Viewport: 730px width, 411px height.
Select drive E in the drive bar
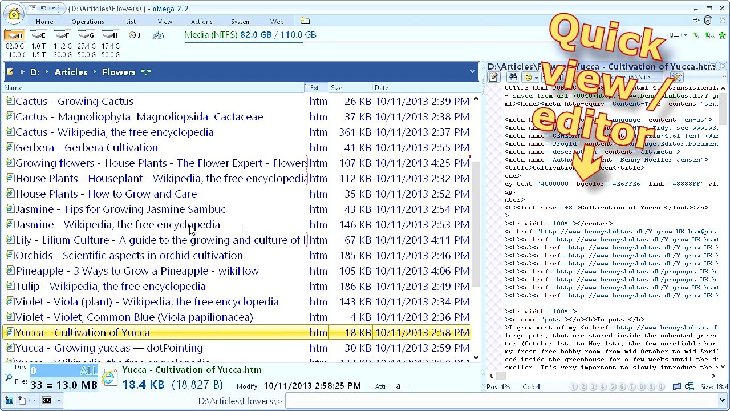[39, 35]
